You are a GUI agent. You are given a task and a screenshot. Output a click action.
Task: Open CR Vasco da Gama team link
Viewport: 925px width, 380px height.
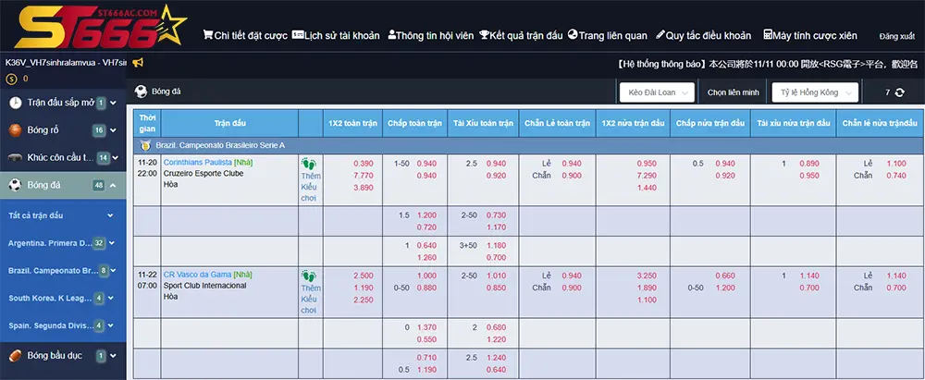198,275
